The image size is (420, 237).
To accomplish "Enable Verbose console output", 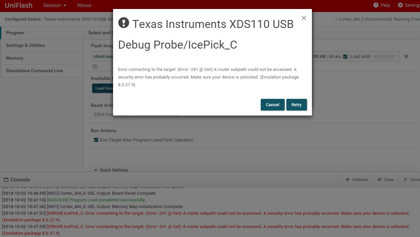I will click(x=357, y=179).
